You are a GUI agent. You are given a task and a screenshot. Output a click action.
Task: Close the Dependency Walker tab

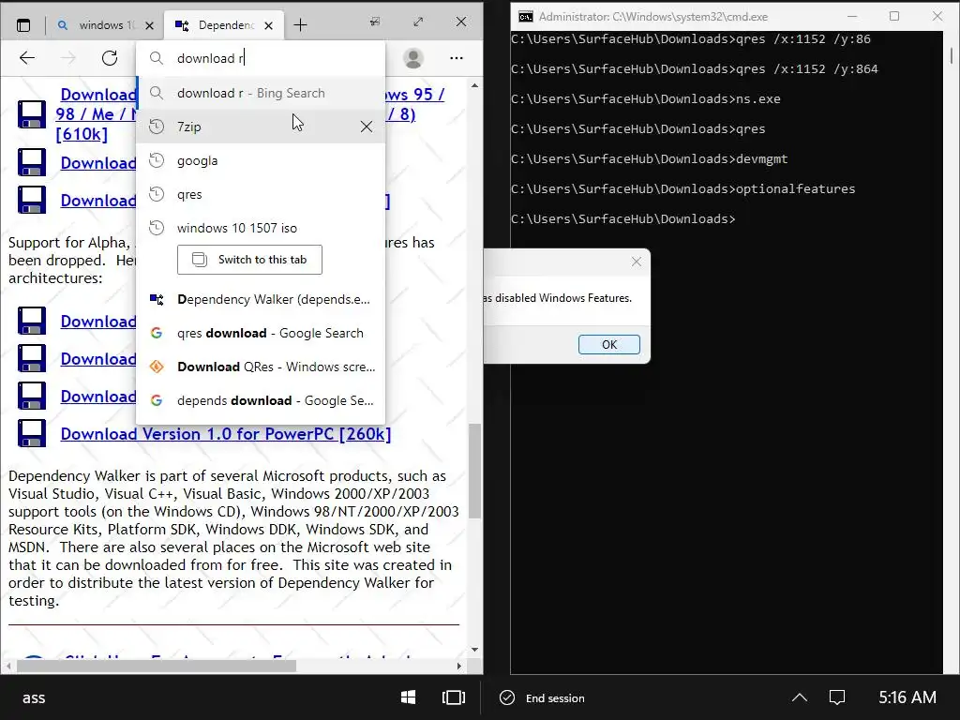269,25
